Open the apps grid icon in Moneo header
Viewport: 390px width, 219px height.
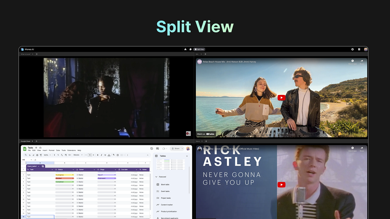point(359,49)
